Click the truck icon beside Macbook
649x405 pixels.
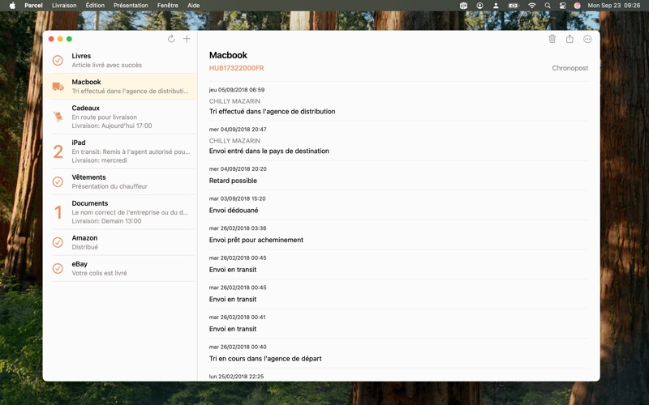58,87
